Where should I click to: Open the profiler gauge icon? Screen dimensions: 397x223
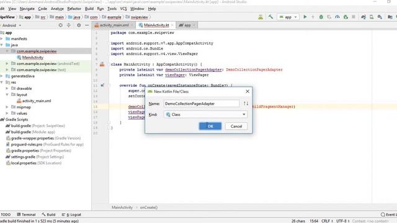tap(337, 17)
